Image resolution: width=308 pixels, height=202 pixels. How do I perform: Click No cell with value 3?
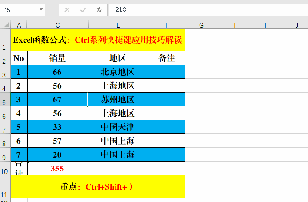19,99
